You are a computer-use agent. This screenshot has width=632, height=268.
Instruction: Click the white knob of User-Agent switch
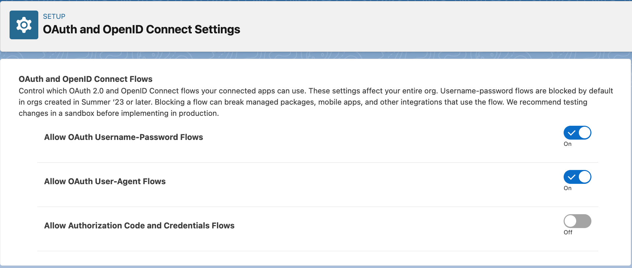[584, 177]
